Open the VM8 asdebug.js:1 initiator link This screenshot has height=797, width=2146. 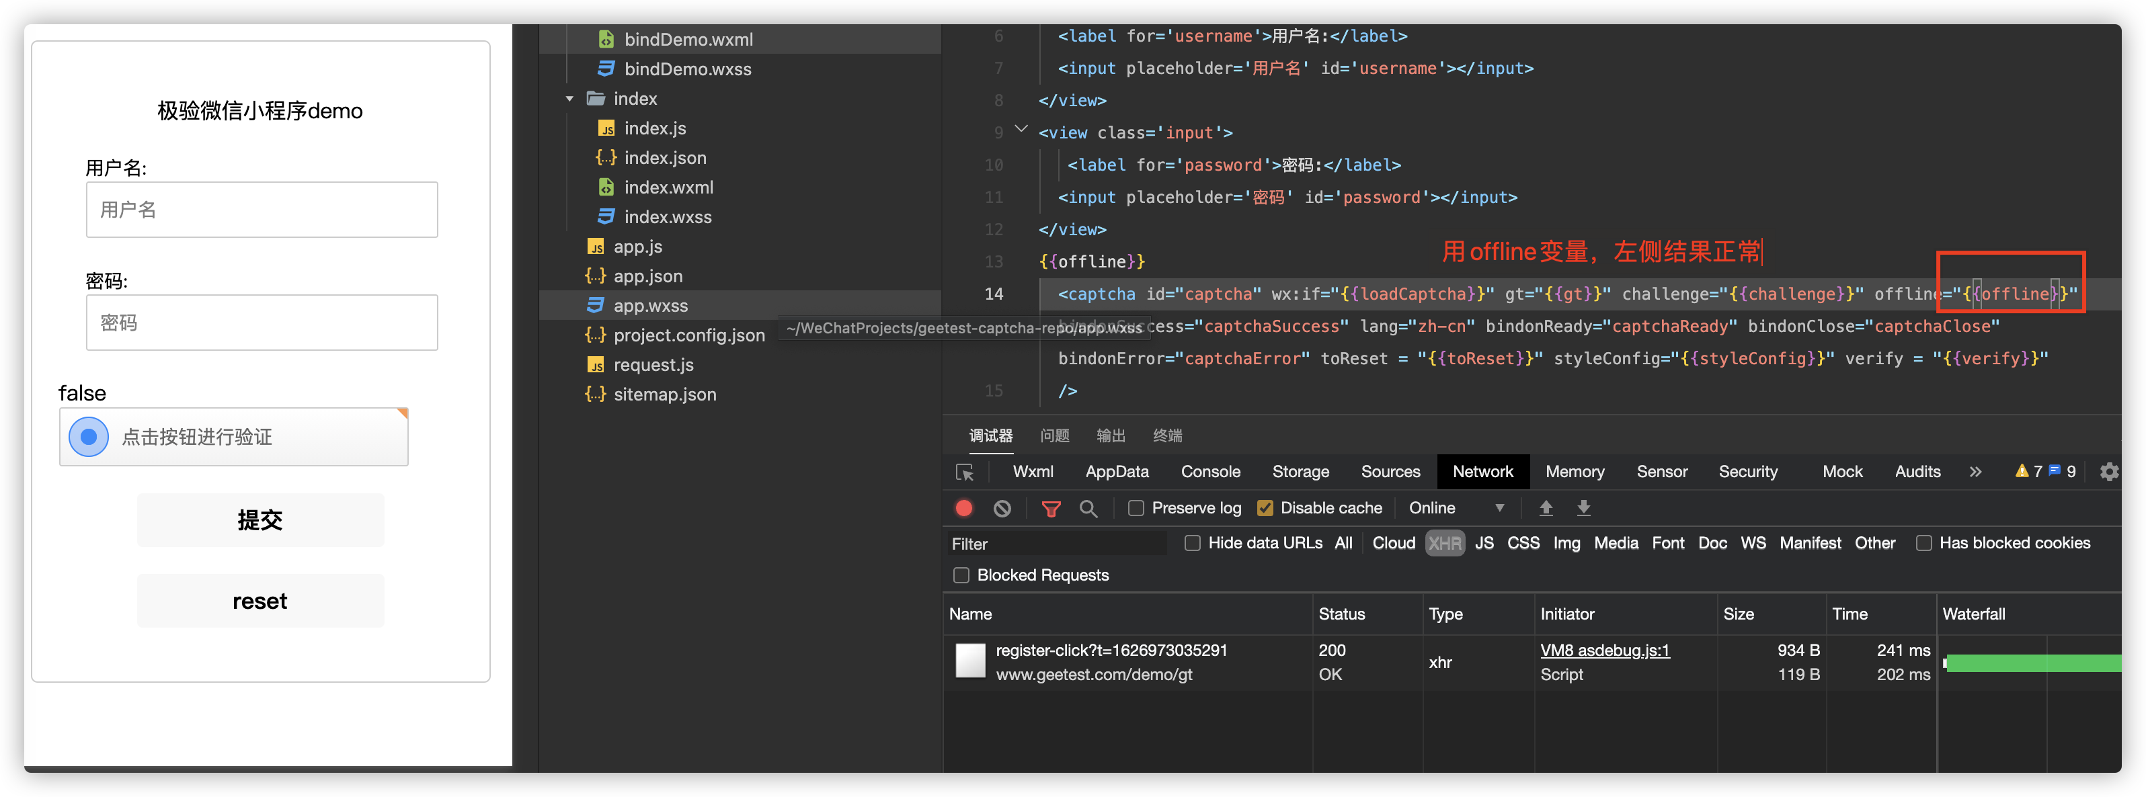point(1605,651)
